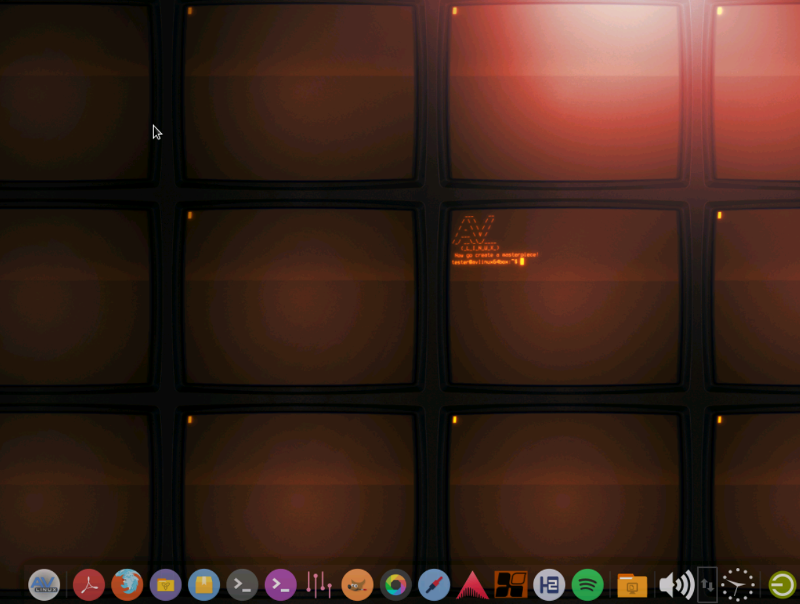Launch Hydrogen drum machine H2 icon
The image size is (800, 604).
tap(549, 584)
